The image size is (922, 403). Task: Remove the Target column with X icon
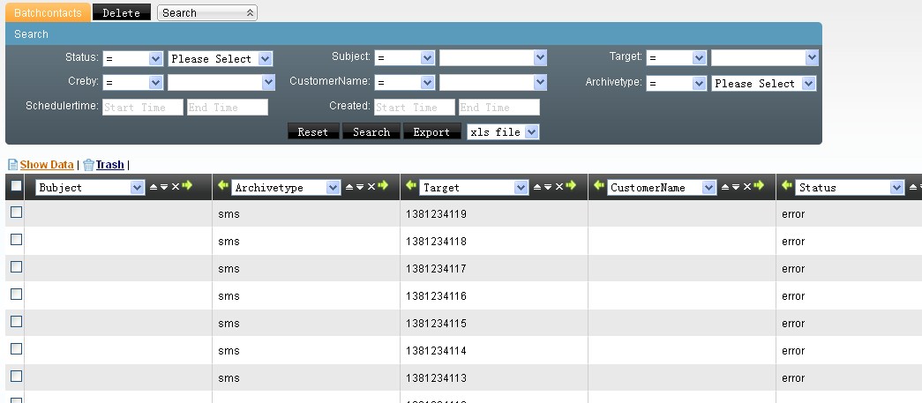click(558, 187)
